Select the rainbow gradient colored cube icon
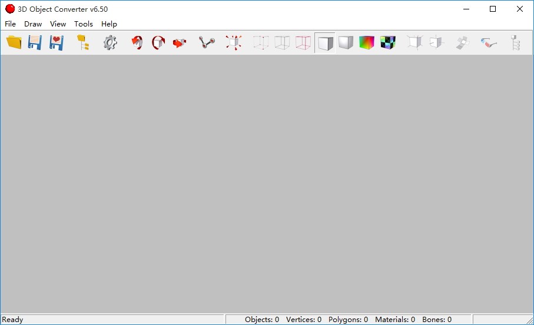This screenshot has height=325, width=534. [367, 42]
